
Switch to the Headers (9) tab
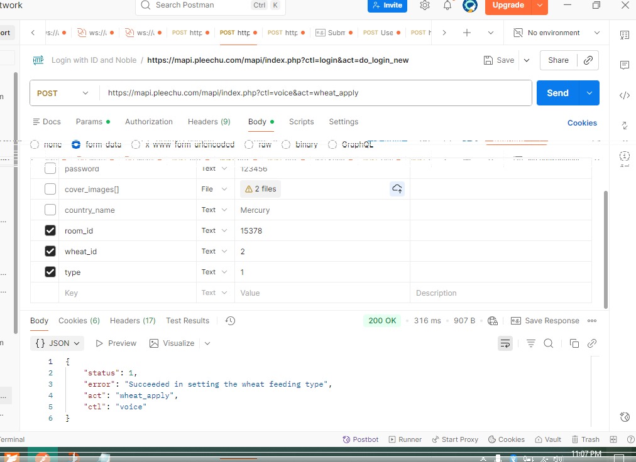[209, 122]
